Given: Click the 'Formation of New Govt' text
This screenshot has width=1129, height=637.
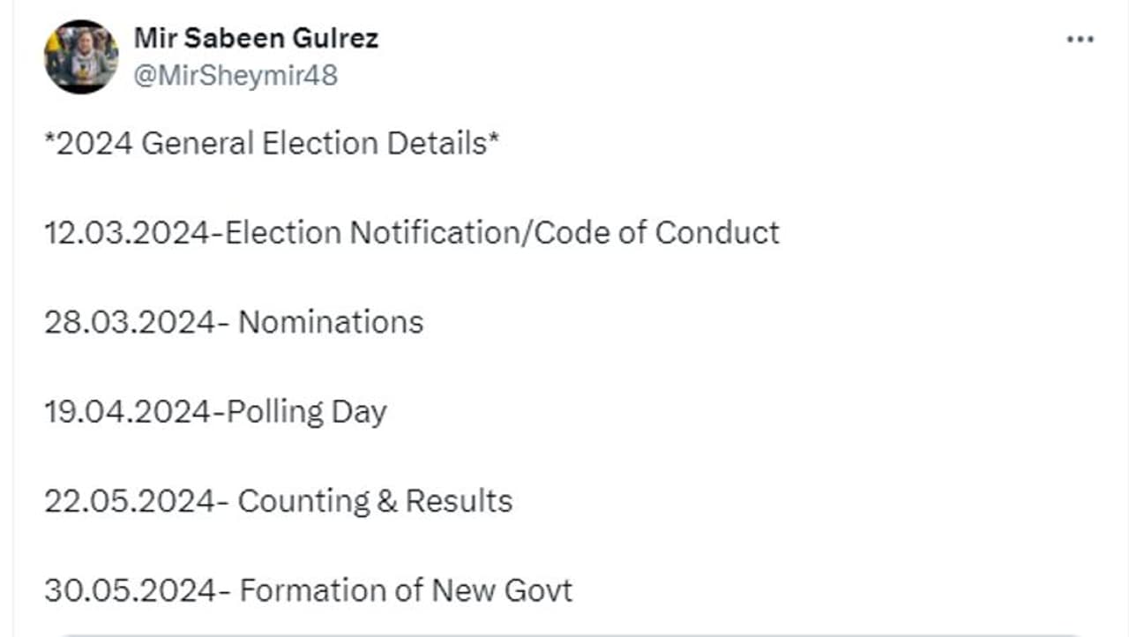Looking at the screenshot, I should (x=406, y=590).
